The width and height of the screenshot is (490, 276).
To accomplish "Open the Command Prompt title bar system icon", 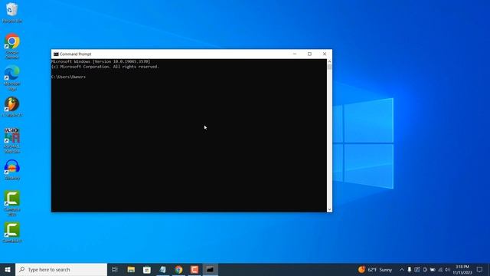I will [x=56, y=54].
